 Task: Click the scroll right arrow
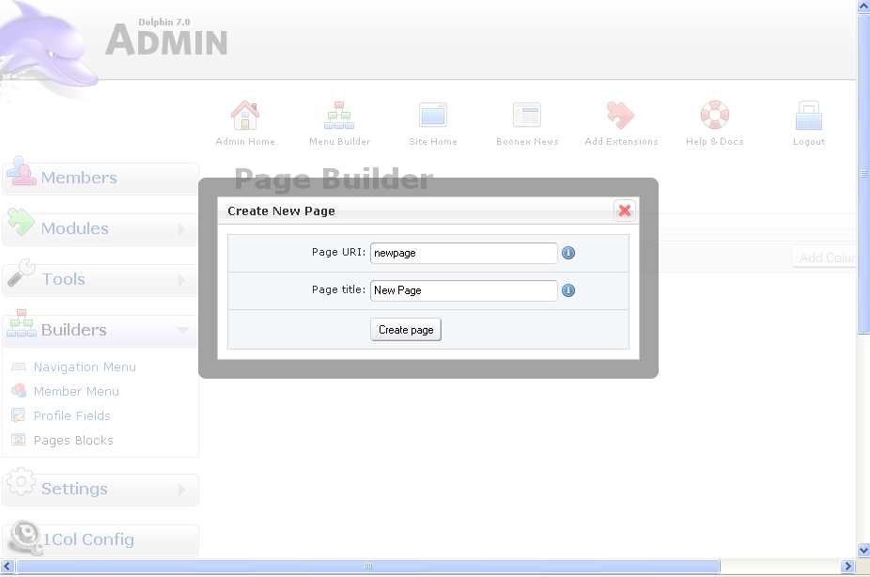847,567
